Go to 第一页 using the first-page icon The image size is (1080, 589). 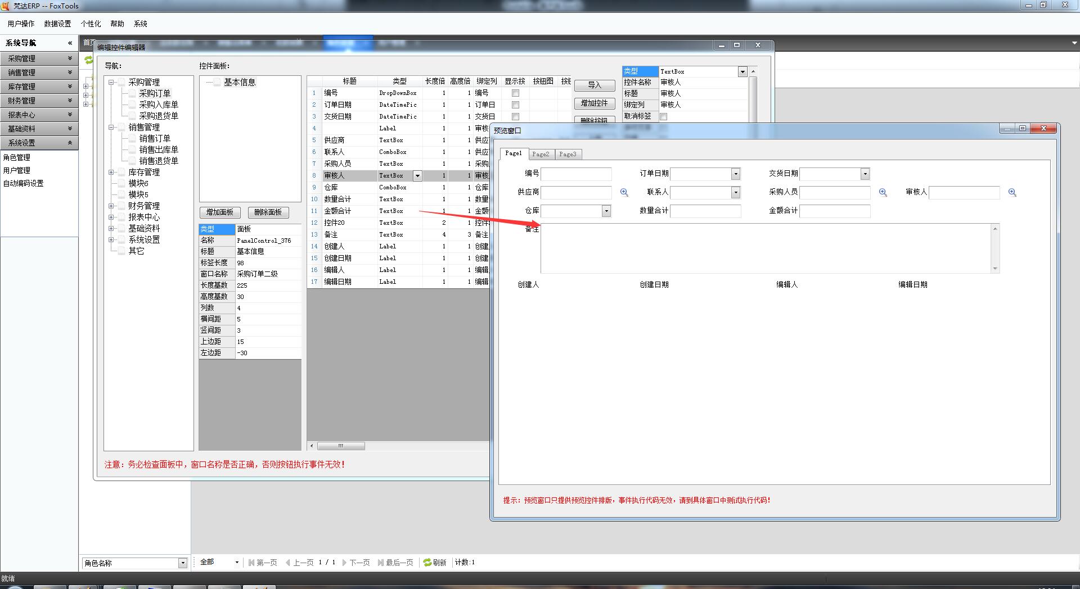click(251, 563)
